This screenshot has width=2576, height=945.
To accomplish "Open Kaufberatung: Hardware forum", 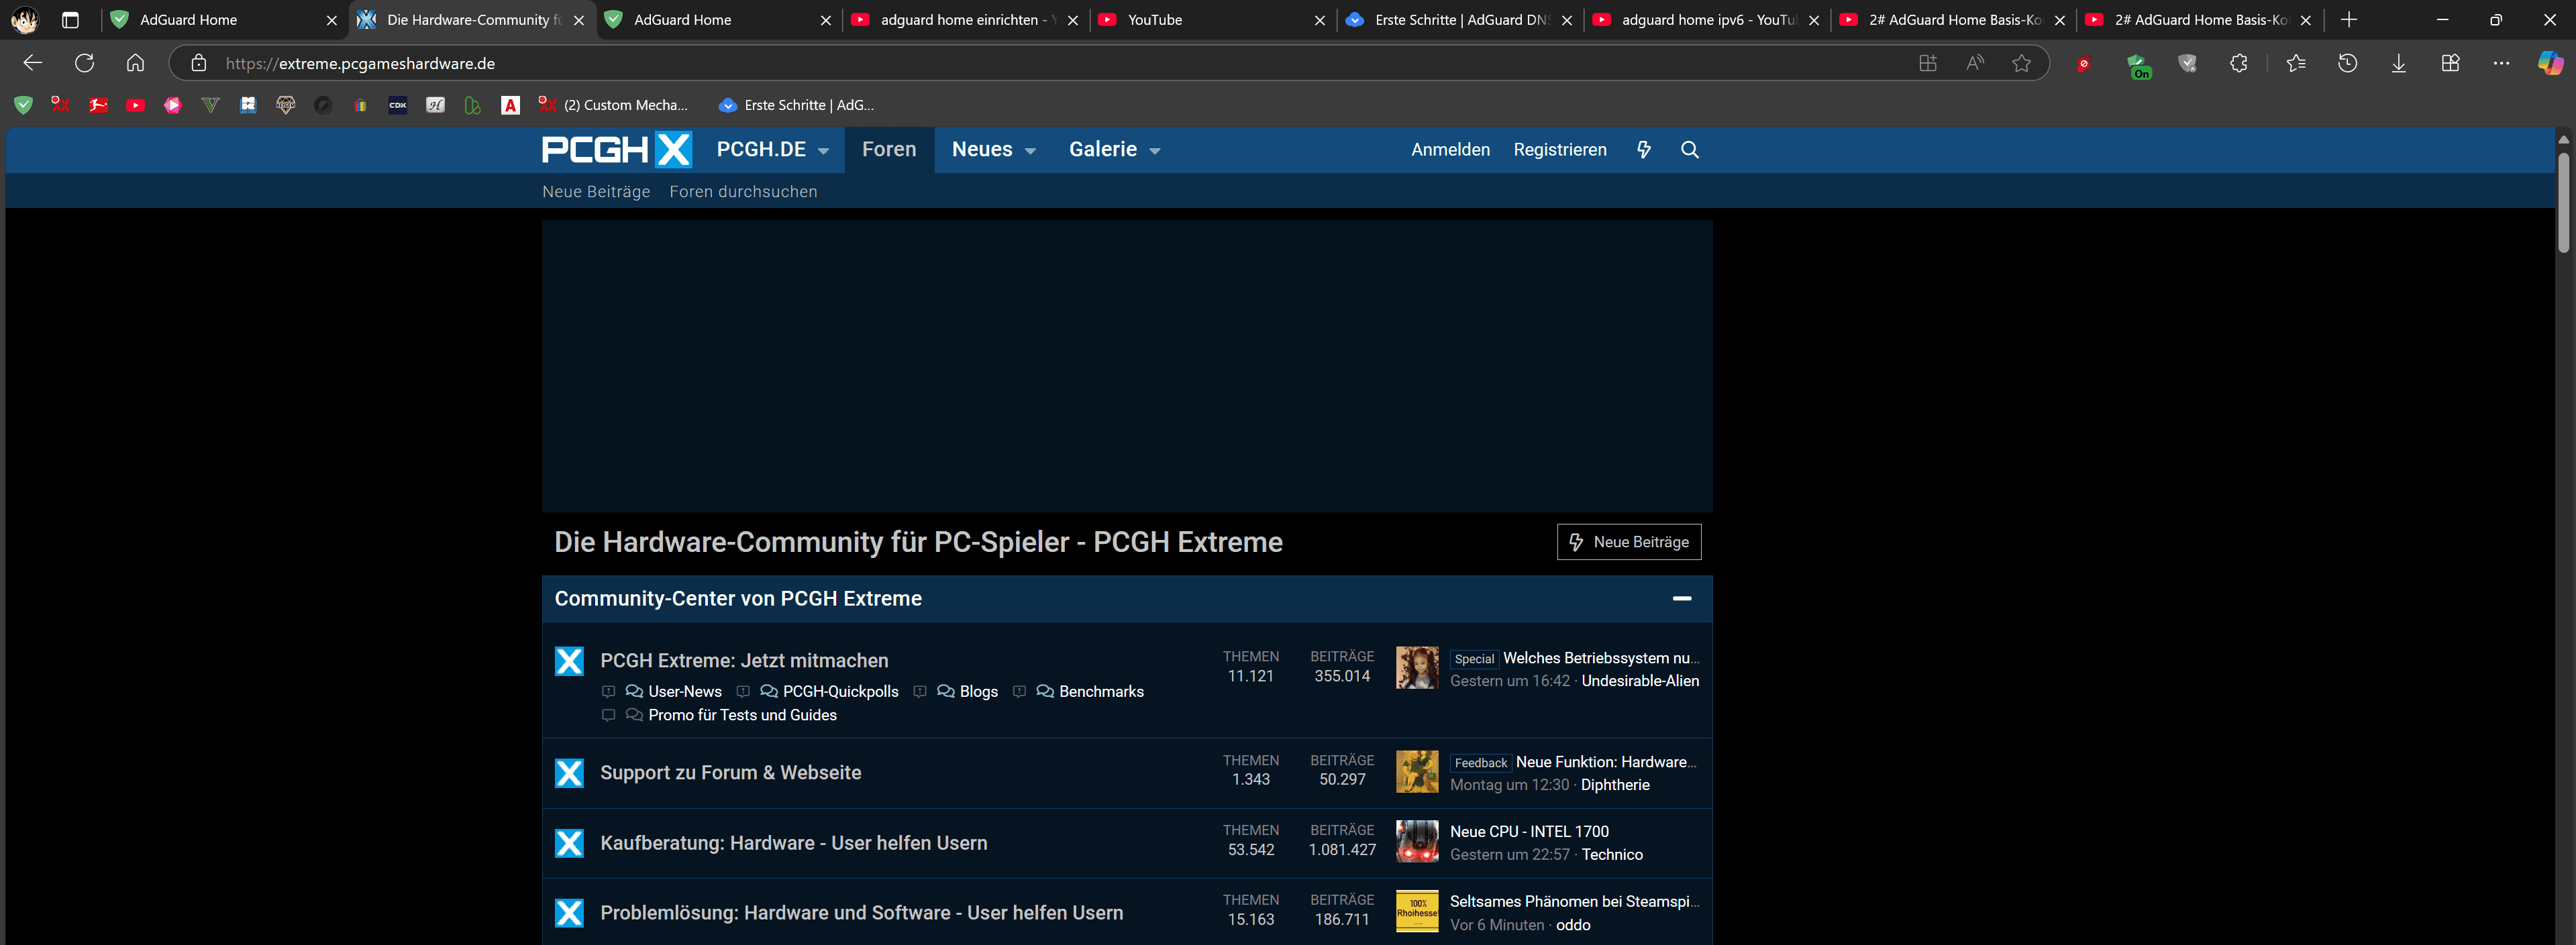I will point(794,843).
